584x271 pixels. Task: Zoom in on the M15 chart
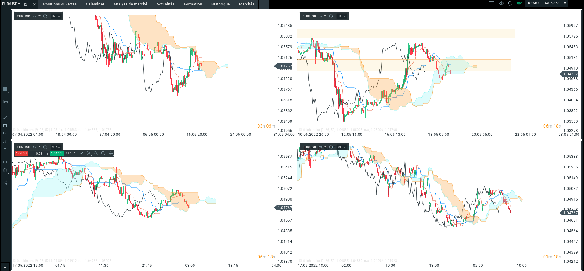point(103,153)
